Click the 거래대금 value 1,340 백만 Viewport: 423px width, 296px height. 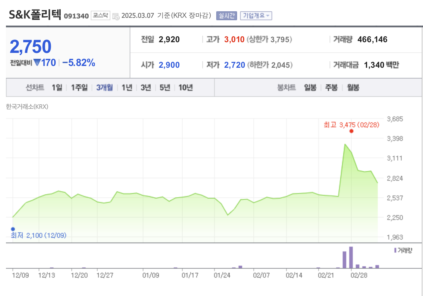click(x=382, y=65)
